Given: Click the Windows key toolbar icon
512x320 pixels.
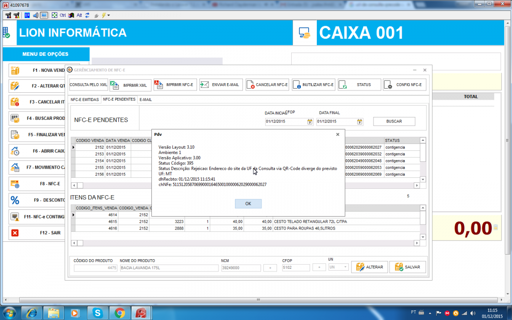Looking at the screenshot, I should click(x=71, y=16).
